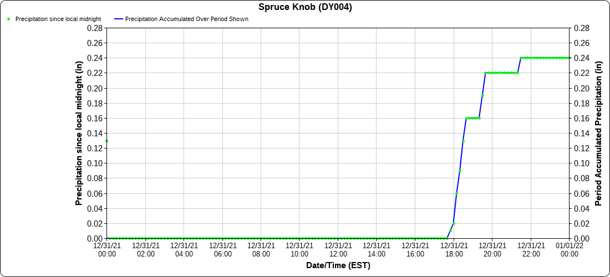The width and height of the screenshot is (610, 277).
Task: Click the green data point at 0.06
Action: (456, 193)
